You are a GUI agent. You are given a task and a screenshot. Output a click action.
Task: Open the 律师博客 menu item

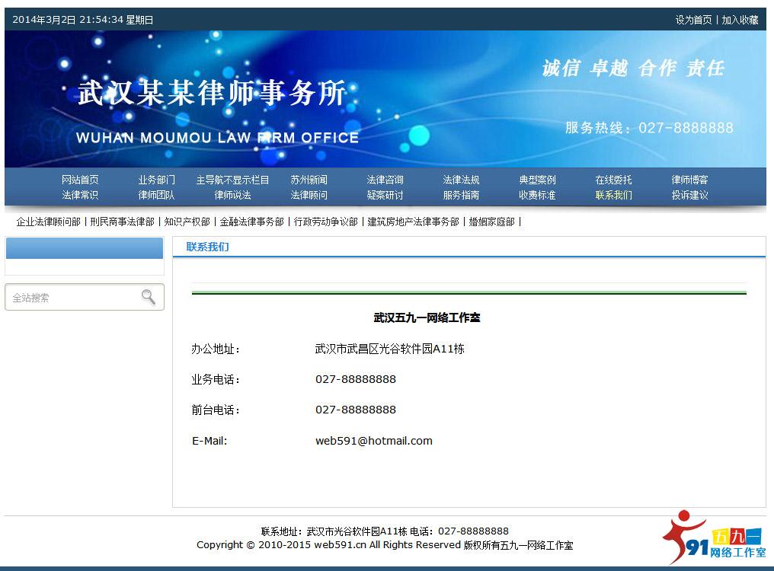click(689, 180)
